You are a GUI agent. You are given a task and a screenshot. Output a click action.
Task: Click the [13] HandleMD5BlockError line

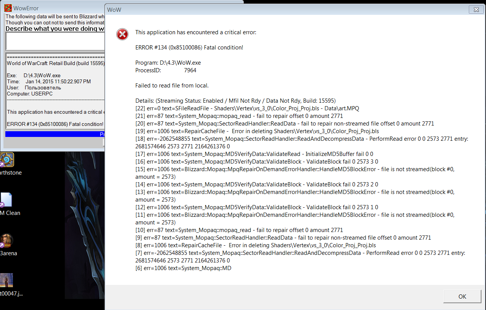point(295,196)
